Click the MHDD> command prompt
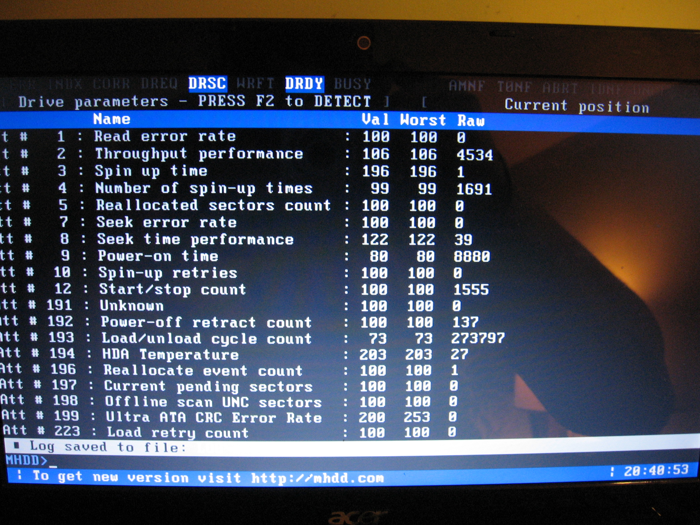This screenshot has width=700, height=525. pos(26,460)
